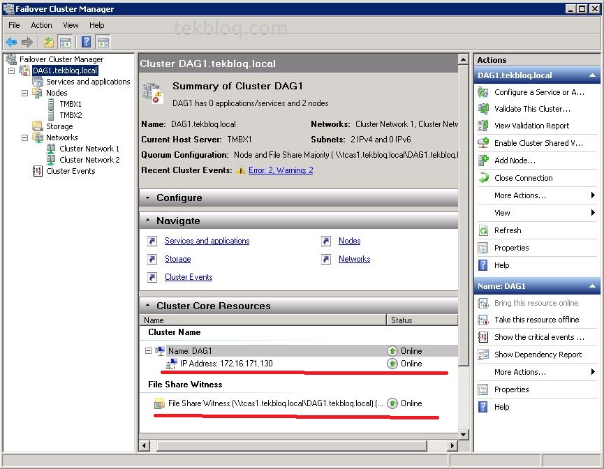Screen dimensions: 604x469
Task: Open More Actions submenu under DAG1.tekbloq.local
Action: 537,195
